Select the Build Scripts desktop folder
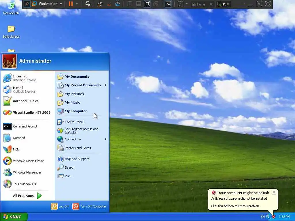 coord(11,32)
